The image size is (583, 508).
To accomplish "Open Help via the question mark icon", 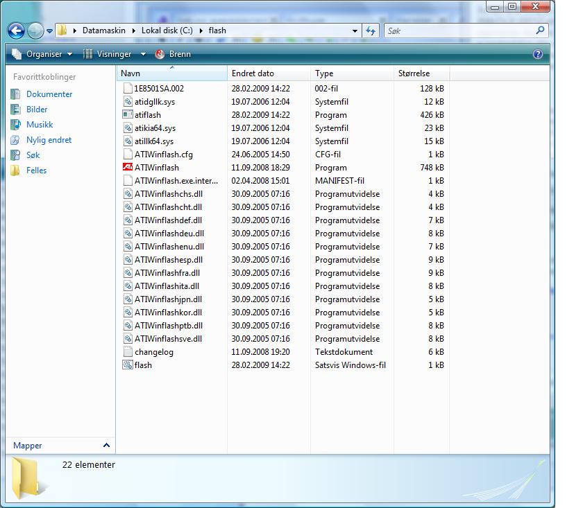I will click(x=538, y=54).
